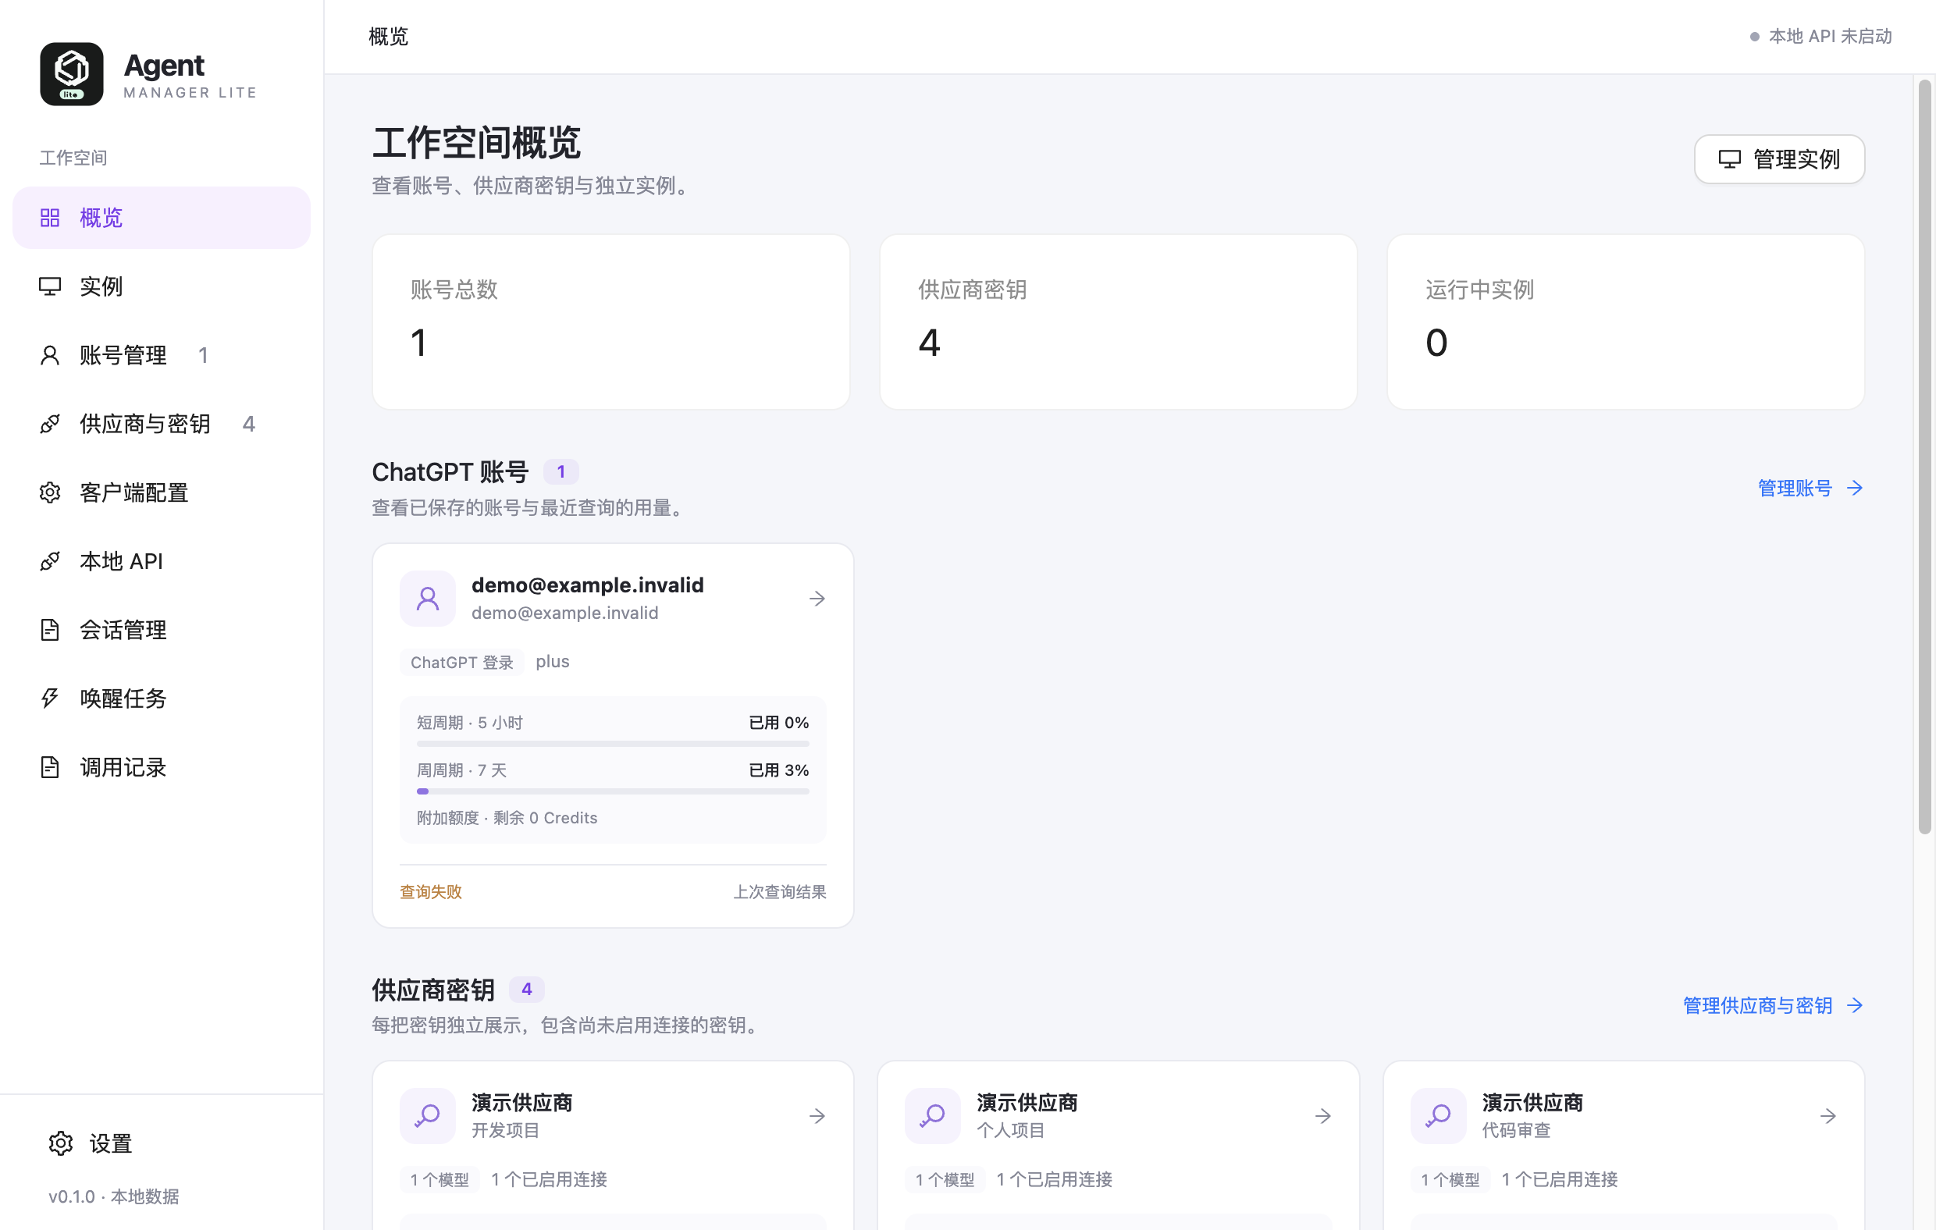The image size is (1936, 1230).
Task: Click the key icon on 个人项目 supplier card
Action: [933, 1116]
